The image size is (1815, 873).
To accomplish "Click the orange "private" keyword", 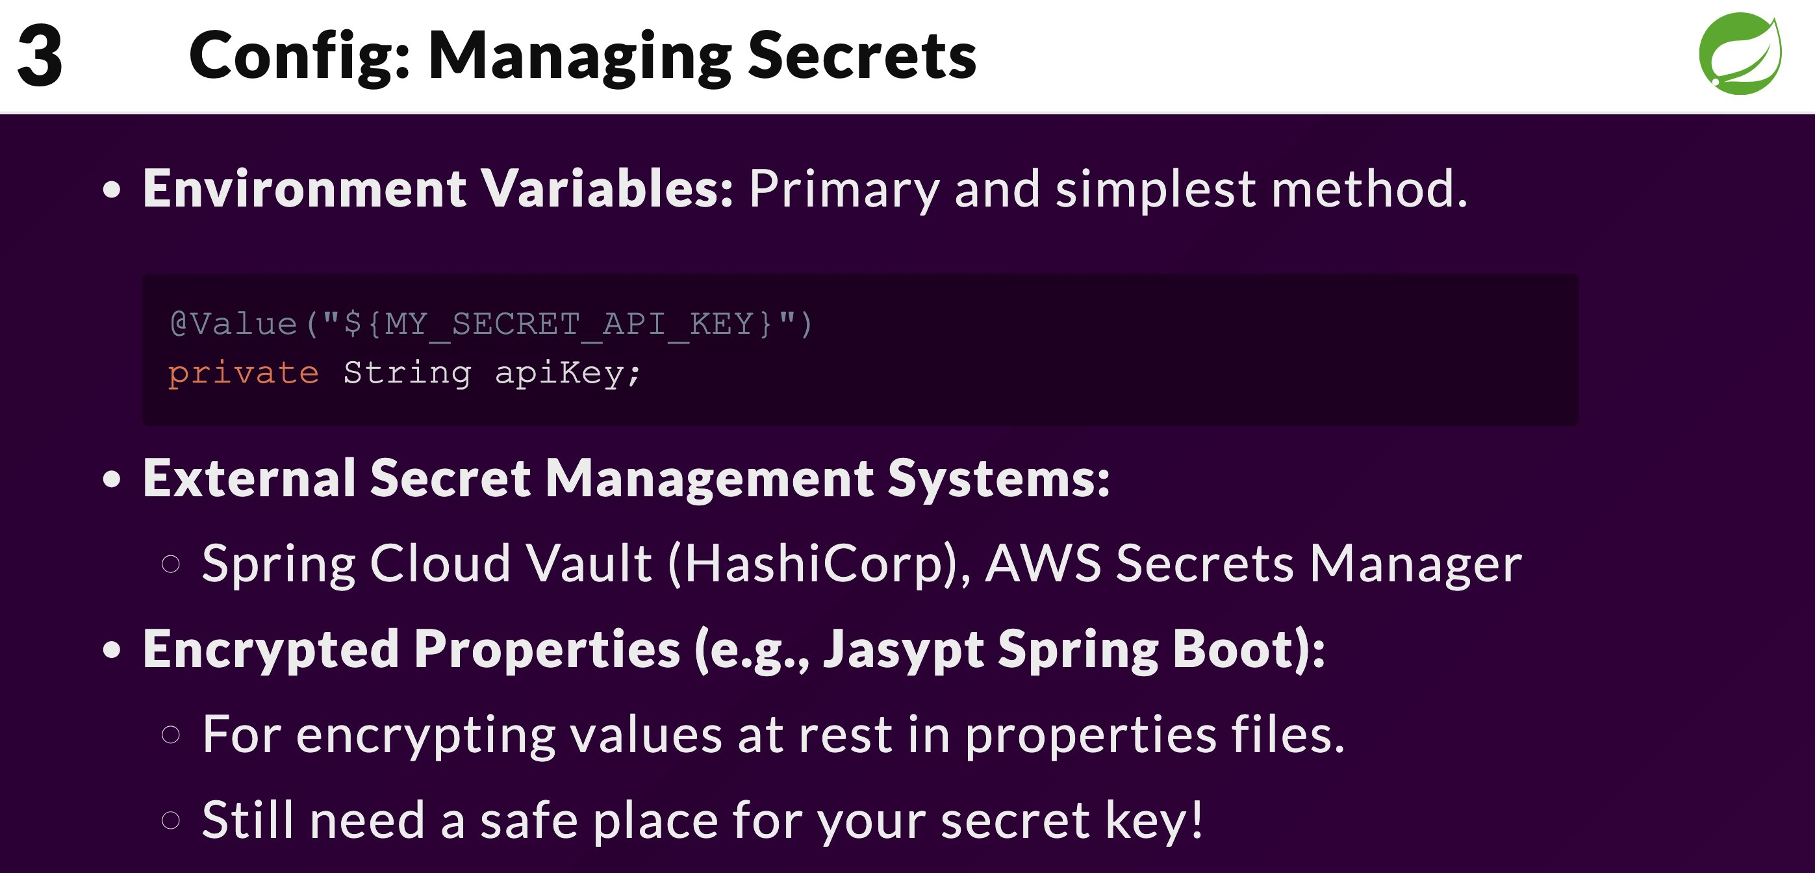I will (243, 373).
